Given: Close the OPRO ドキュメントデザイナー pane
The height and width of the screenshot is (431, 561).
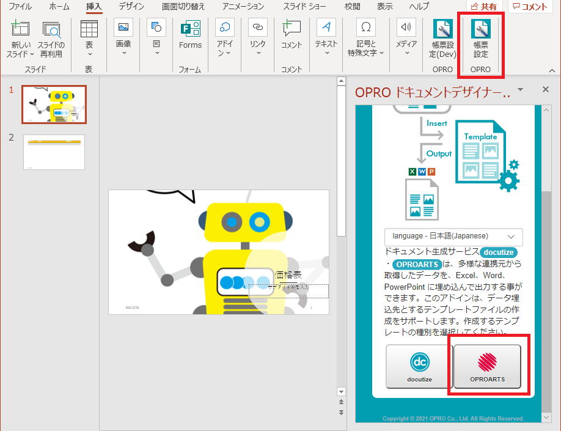Looking at the screenshot, I should point(546,90).
